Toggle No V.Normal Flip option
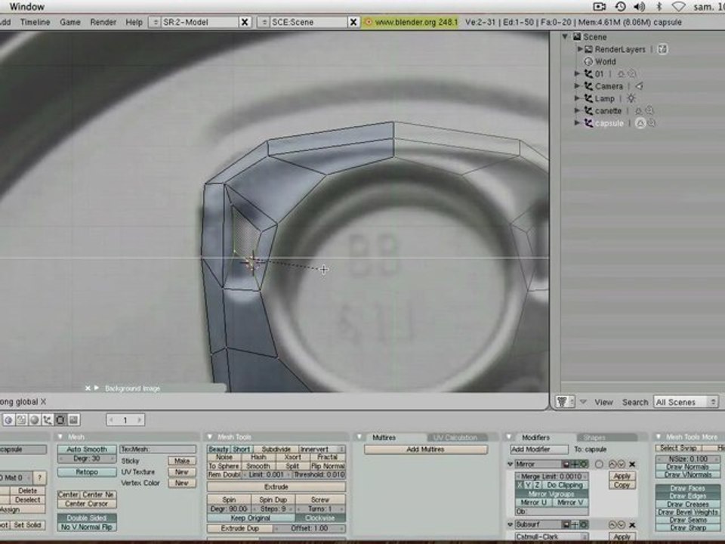Image resolution: width=725 pixels, height=544 pixels. pyautogui.click(x=87, y=527)
